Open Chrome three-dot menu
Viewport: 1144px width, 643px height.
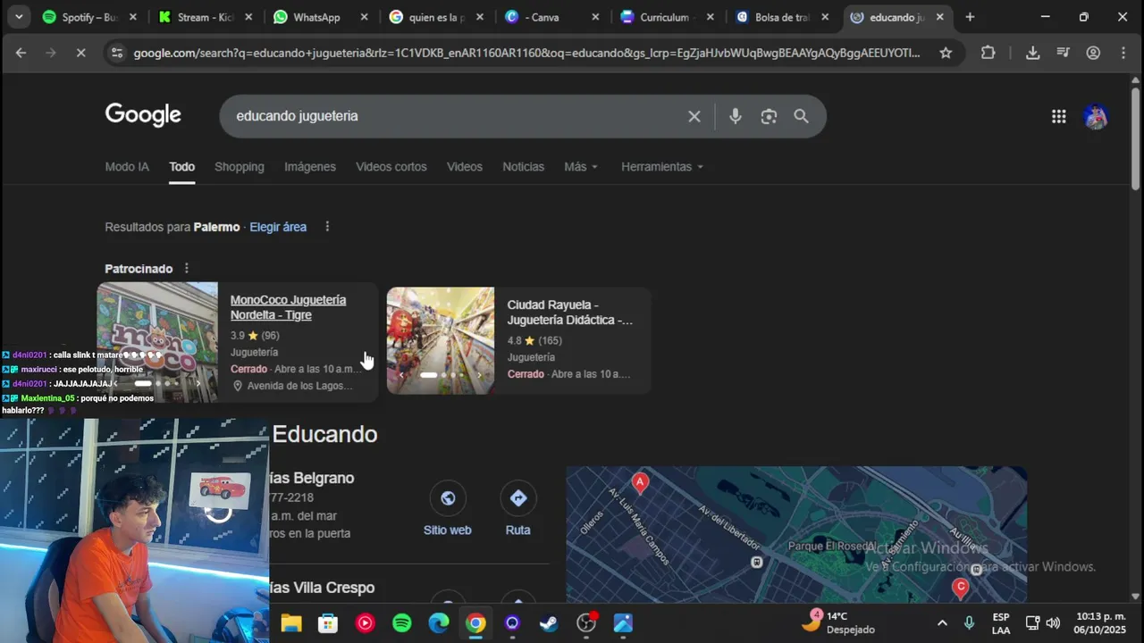coord(1123,53)
